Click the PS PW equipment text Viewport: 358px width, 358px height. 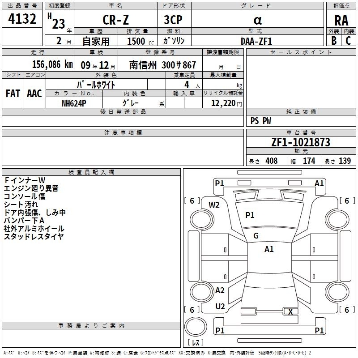pyautogui.click(x=260, y=121)
